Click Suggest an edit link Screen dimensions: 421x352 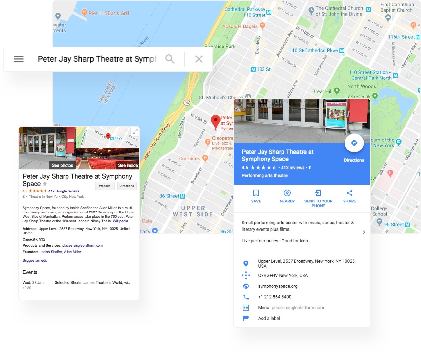(35, 260)
